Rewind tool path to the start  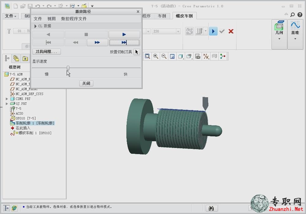point(48,42)
